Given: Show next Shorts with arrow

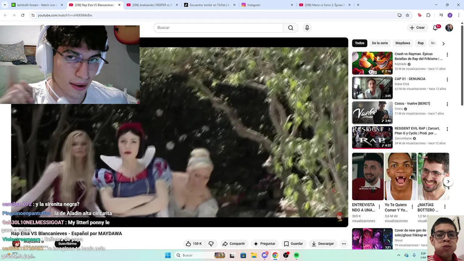Looking at the screenshot, I should [x=448, y=182].
